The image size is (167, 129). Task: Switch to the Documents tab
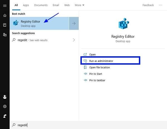(41, 5)
